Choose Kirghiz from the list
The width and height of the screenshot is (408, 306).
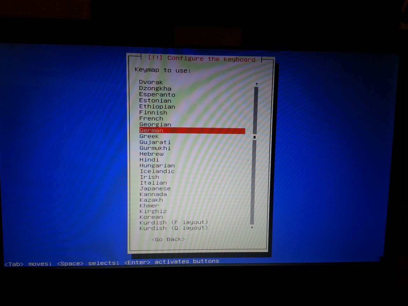coord(153,212)
